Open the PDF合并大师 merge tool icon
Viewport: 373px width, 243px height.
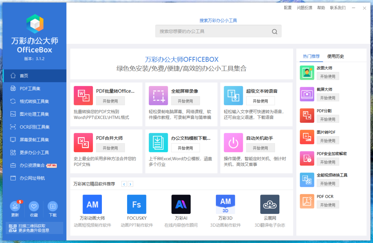tap(83, 142)
